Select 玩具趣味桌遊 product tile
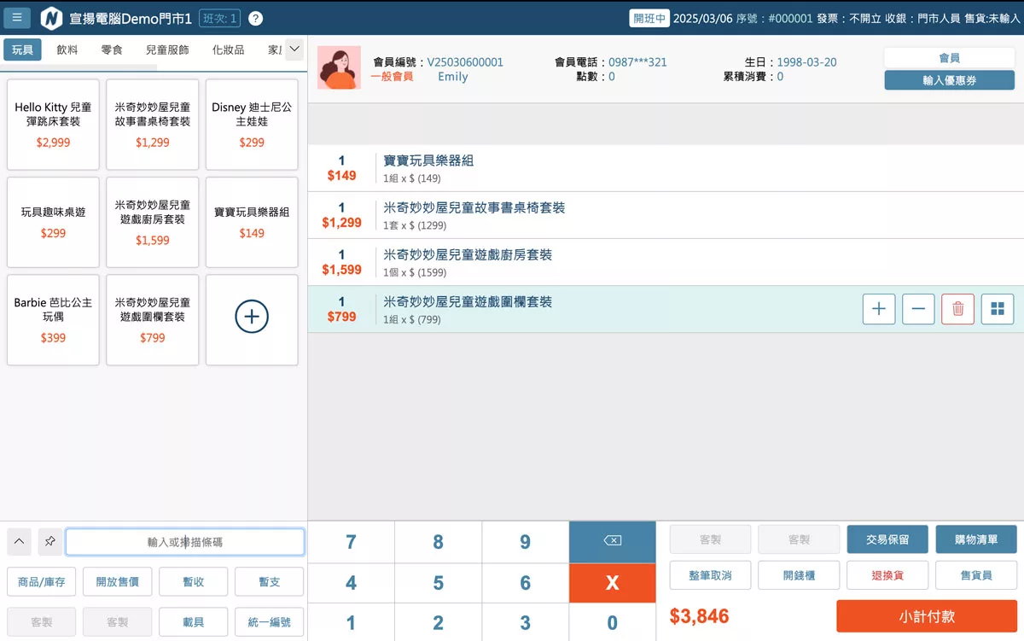Screen dimensions: 1024x641 53,222
